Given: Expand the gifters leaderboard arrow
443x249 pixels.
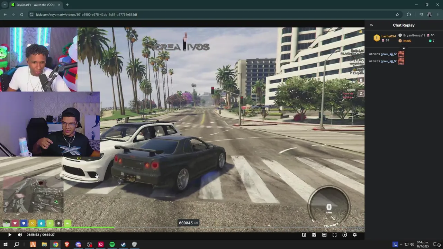Looking at the screenshot, I should 404,47.
